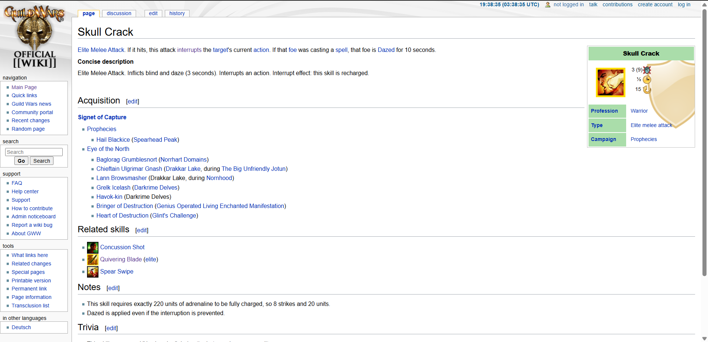Image resolution: width=708 pixels, height=342 pixels.
Task: Go to Main Page in navigation
Action: click(24, 87)
